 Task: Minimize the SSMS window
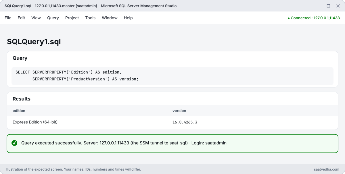(x=319, y=6)
